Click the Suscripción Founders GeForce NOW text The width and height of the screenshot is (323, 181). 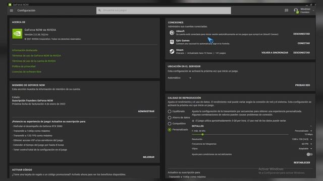point(32,101)
